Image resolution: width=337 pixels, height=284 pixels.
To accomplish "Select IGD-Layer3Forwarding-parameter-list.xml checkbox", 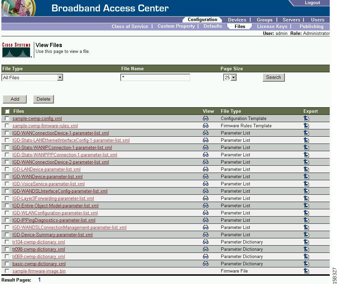I will coord(7,198).
